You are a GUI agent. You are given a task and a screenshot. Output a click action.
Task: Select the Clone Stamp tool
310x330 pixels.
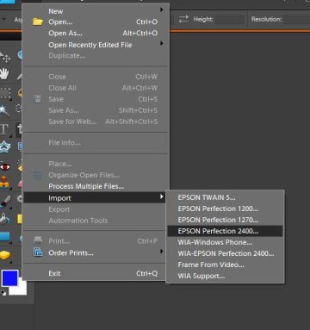point(4,182)
